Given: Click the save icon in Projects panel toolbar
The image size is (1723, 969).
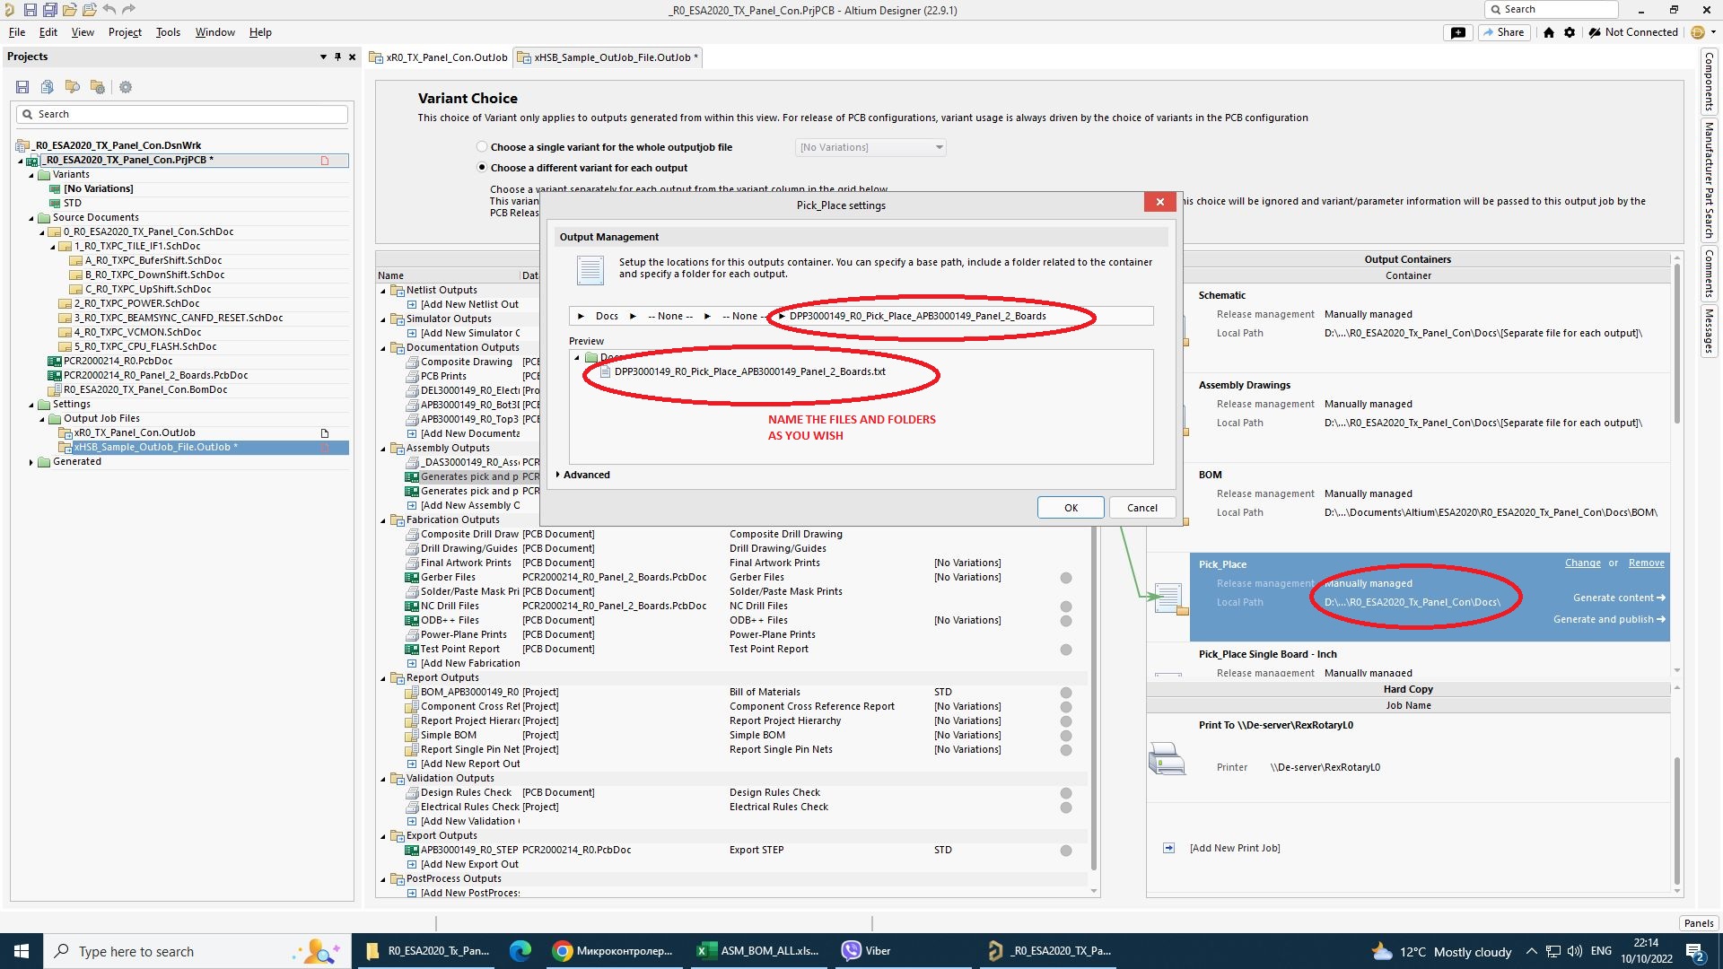Looking at the screenshot, I should click(x=22, y=87).
